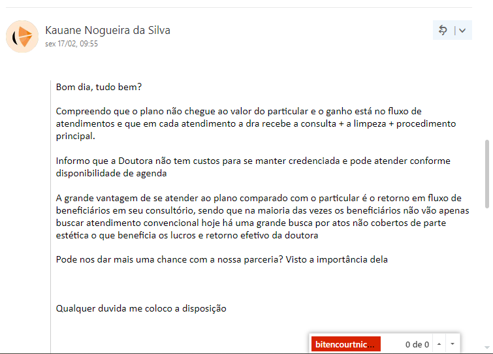Click sentence Pode nos dar mais uma chance
The image size is (493, 354).
[221, 259]
